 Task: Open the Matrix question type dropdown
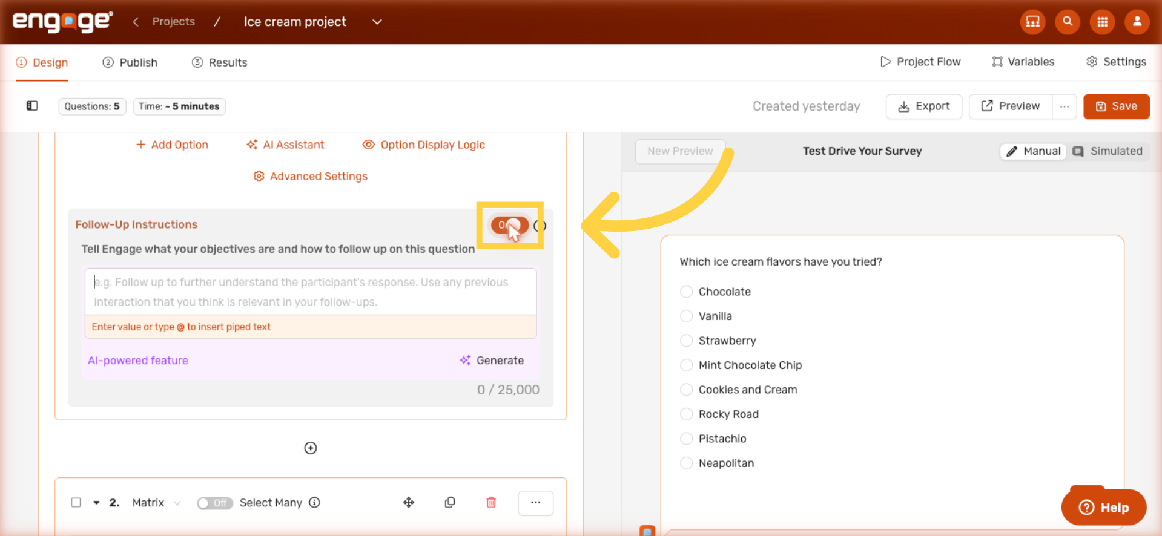156,503
